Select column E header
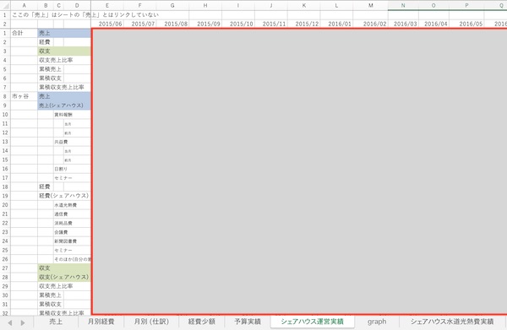The width and height of the screenshot is (507, 330). point(107,6)
